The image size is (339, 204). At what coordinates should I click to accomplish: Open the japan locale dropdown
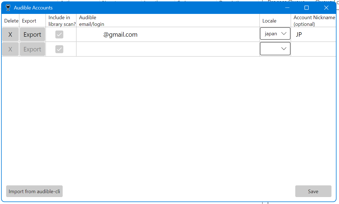click(x=275, y=34)
